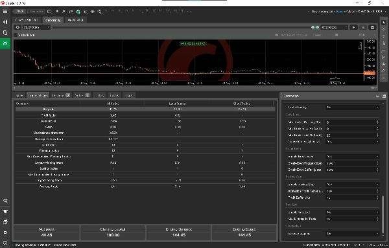The width and height of the screenshot is (389, 248).
Task: Open the Log results tab
Action: (129, 95)
